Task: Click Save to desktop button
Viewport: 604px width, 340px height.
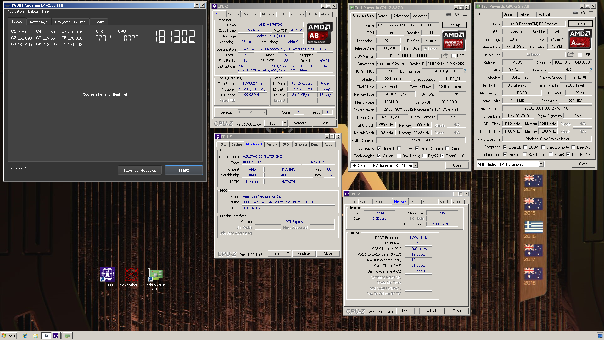Action: click(x=140, y=171)
